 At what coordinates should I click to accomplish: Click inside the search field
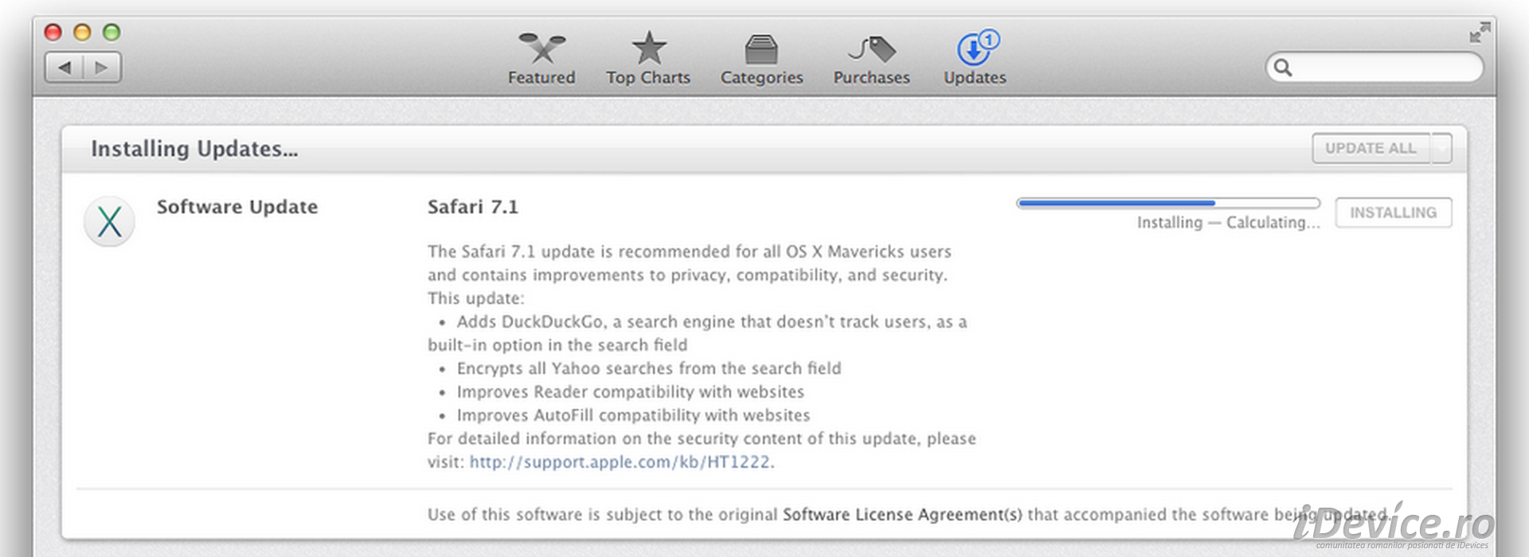click(x=1375, y=68)
